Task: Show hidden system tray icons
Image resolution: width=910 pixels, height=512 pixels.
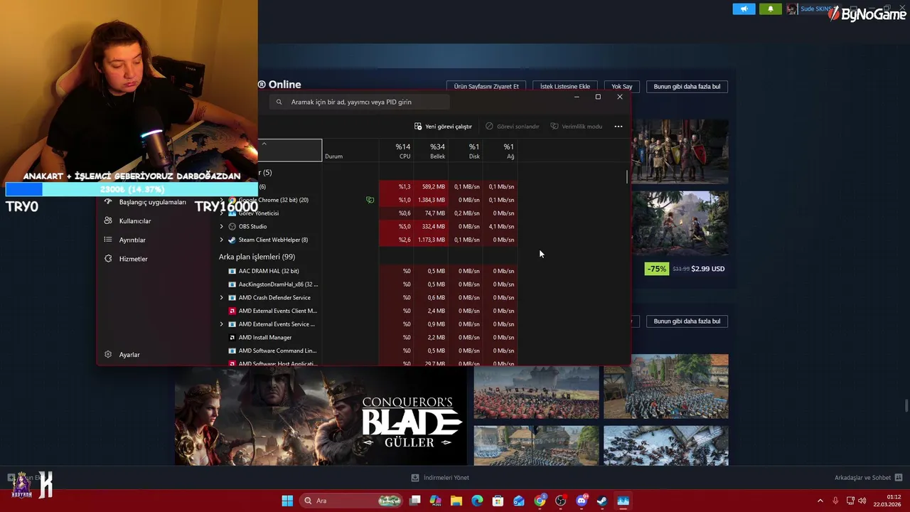Action: [820, 501]
